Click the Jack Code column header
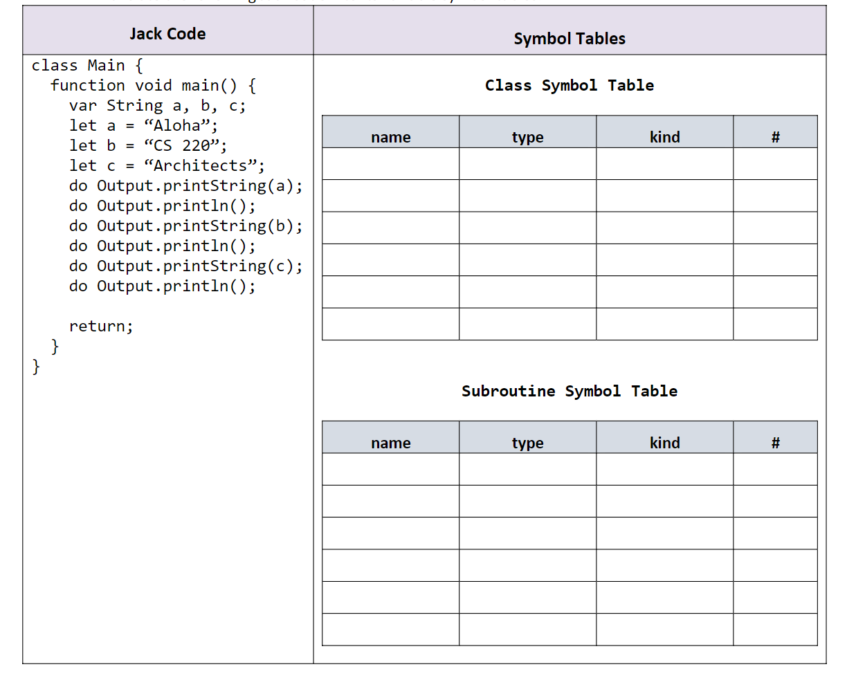This screenshot has height=696, width=847. pyautogui.click(x=168, y=33)
